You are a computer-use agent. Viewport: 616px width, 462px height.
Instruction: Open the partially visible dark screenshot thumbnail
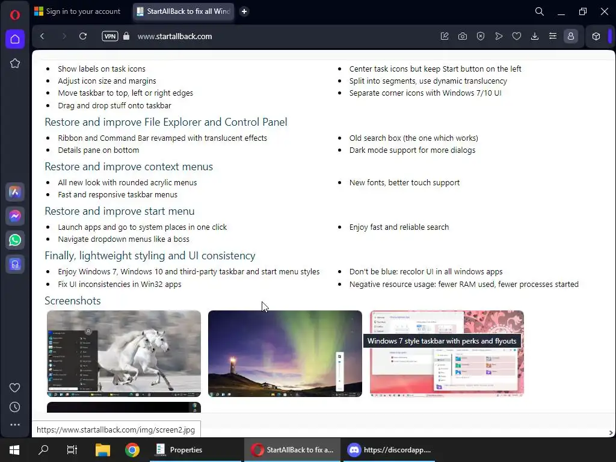point(124,407)
